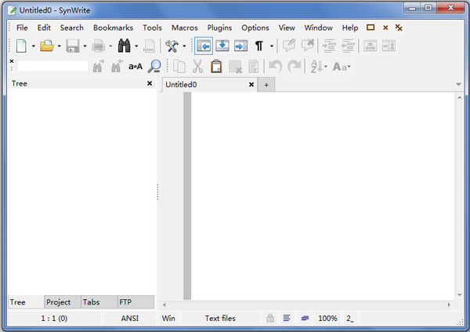470x332 pixels.
Task: Toggle case-sensitive search aA option
Action: (136, 67)
